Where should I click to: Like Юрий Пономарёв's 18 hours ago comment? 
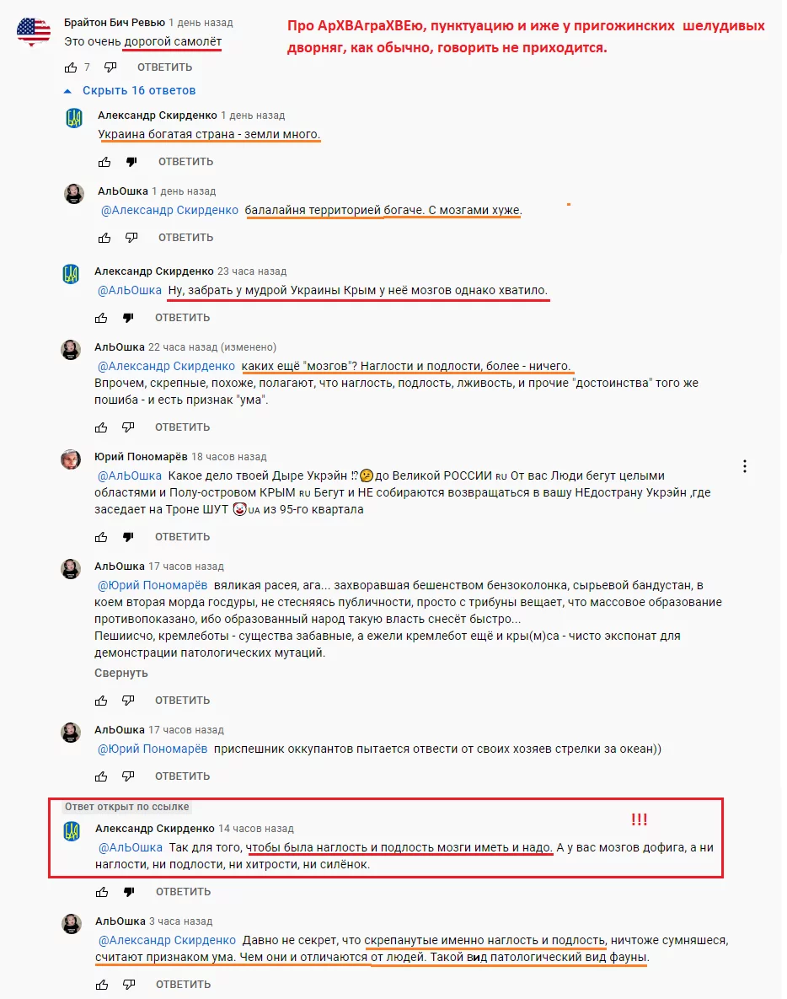(101, 537)
